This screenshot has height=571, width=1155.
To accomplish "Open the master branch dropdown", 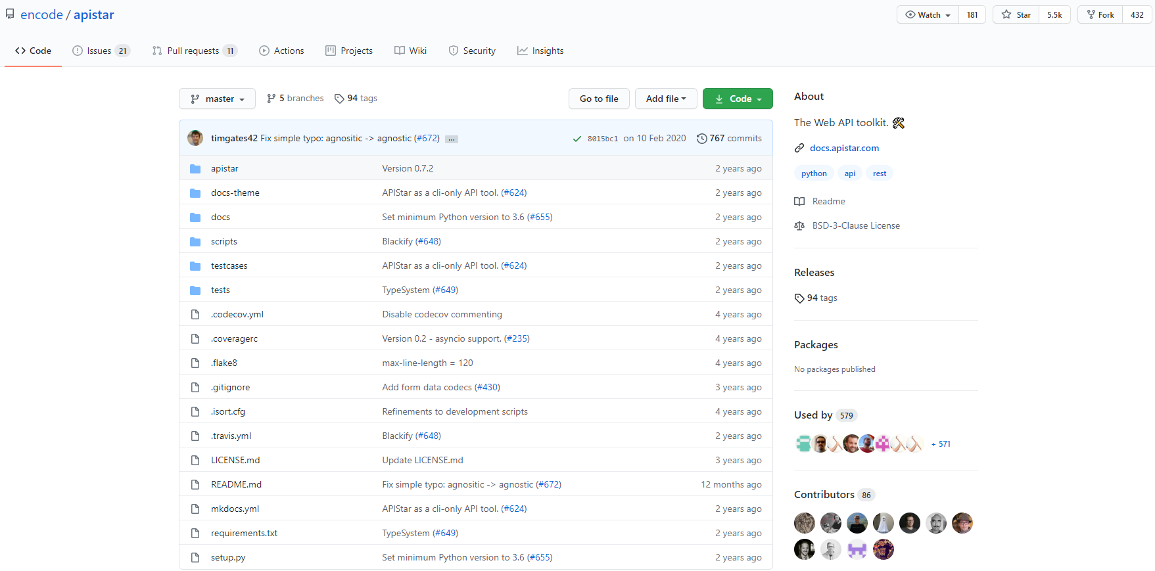I will coord(217,99).
